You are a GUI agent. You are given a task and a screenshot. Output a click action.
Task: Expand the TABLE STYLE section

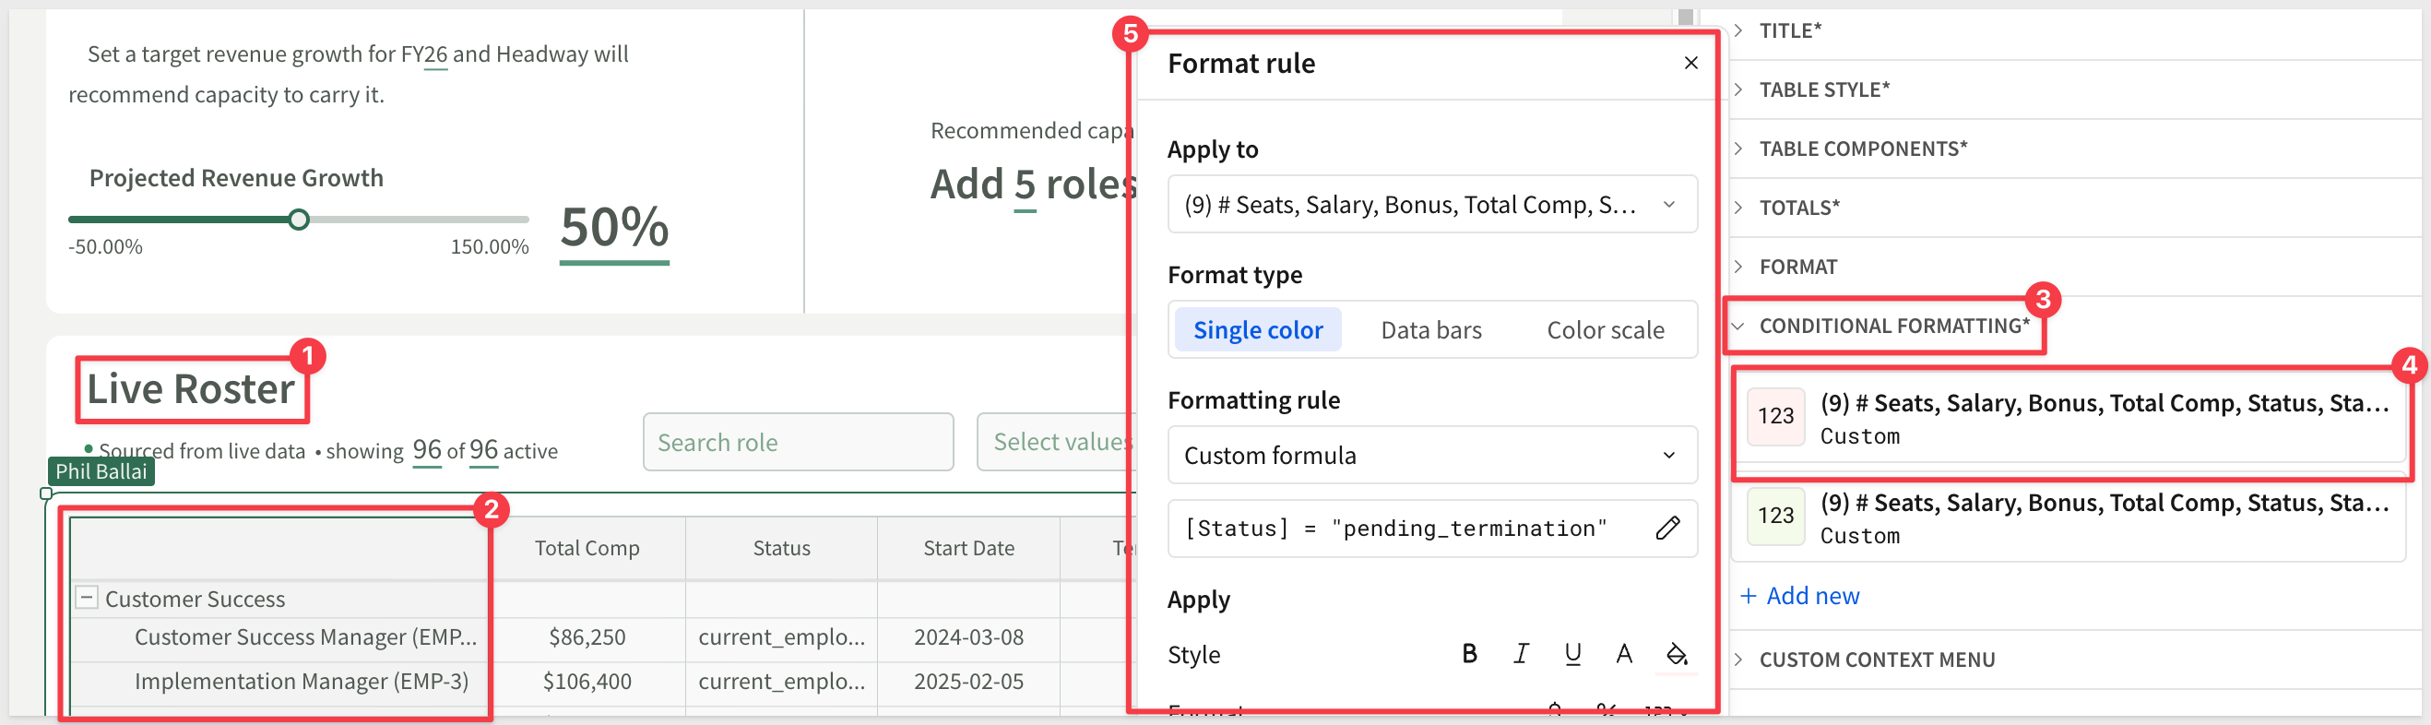[x=1823, y=89]
